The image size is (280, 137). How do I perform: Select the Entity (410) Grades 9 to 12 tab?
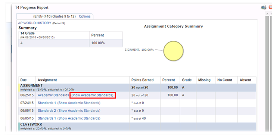(55, 16)
